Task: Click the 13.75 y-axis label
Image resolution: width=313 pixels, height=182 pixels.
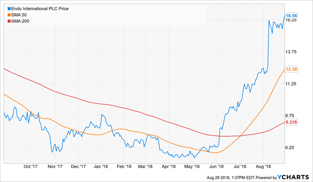Action: click(291, 52)
